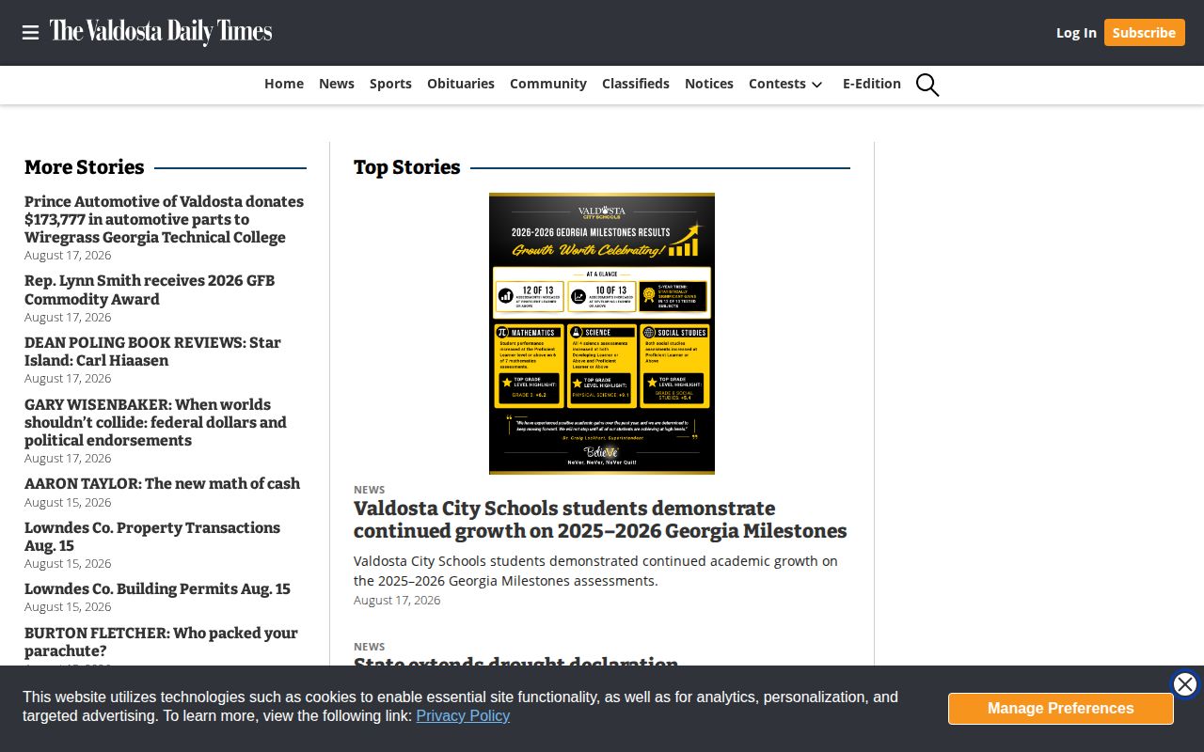Click the search magnifying glass icon

(927, 85)
